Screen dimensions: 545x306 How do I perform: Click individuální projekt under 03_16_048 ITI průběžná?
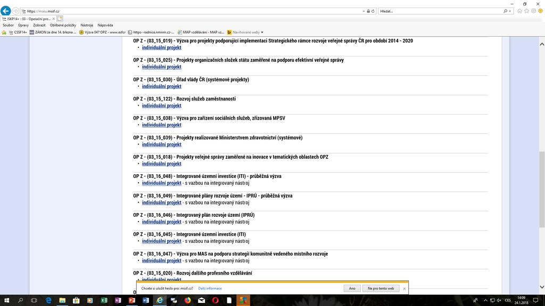162,183
